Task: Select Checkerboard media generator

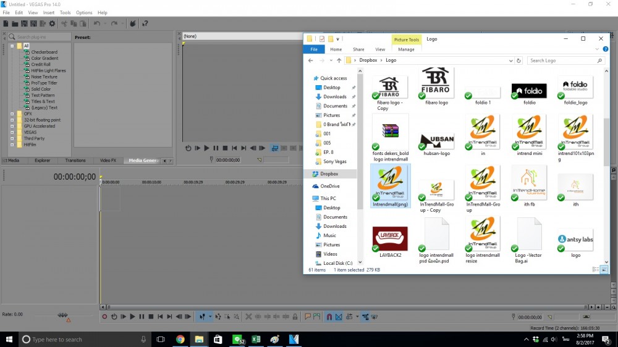Action: pos(44,52)
